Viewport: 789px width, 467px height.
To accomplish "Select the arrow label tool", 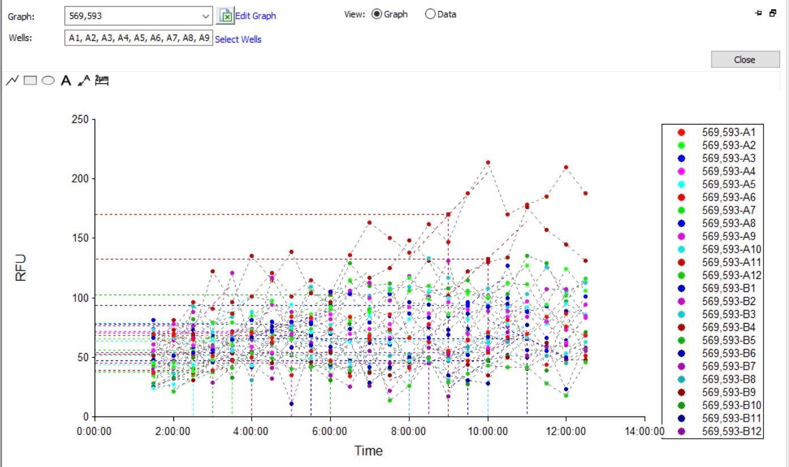I will 84,80.
